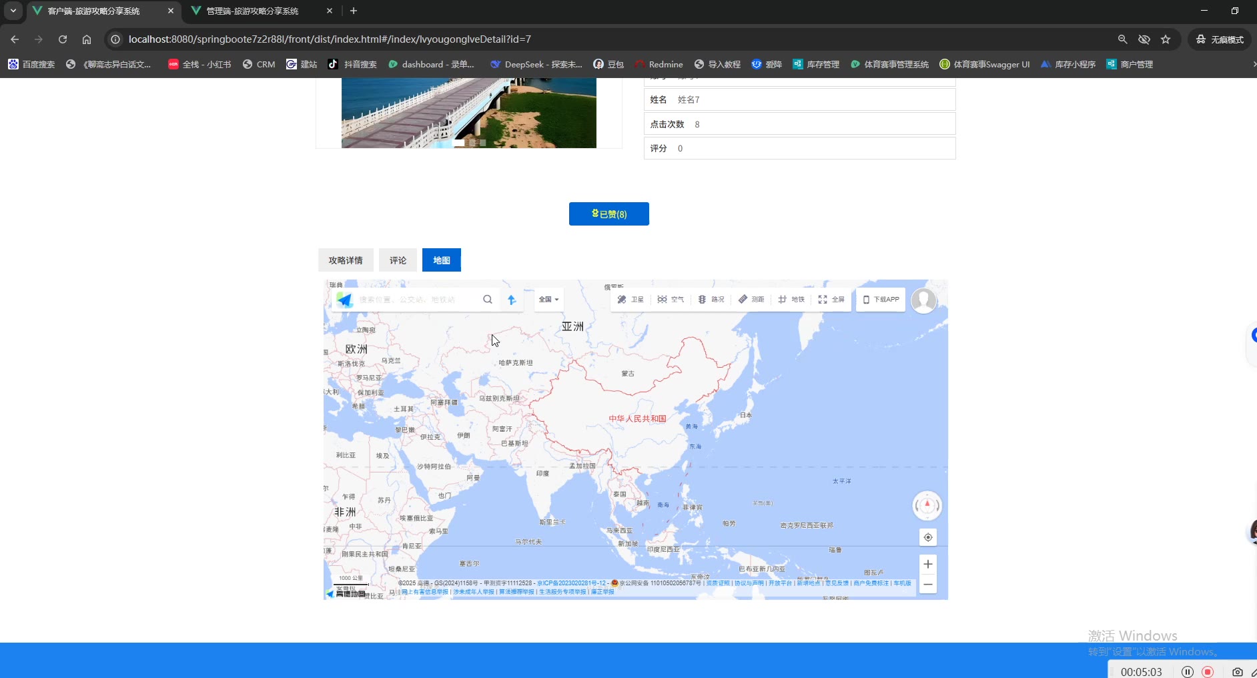Open the browser tab list dropdown
This screenshot has width=1257, height=678.
coord(13,11)
